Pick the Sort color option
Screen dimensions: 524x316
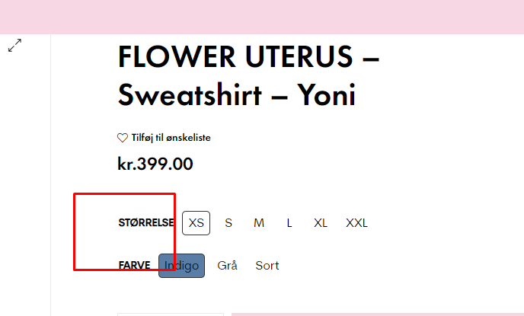click(x=267, y=266)
